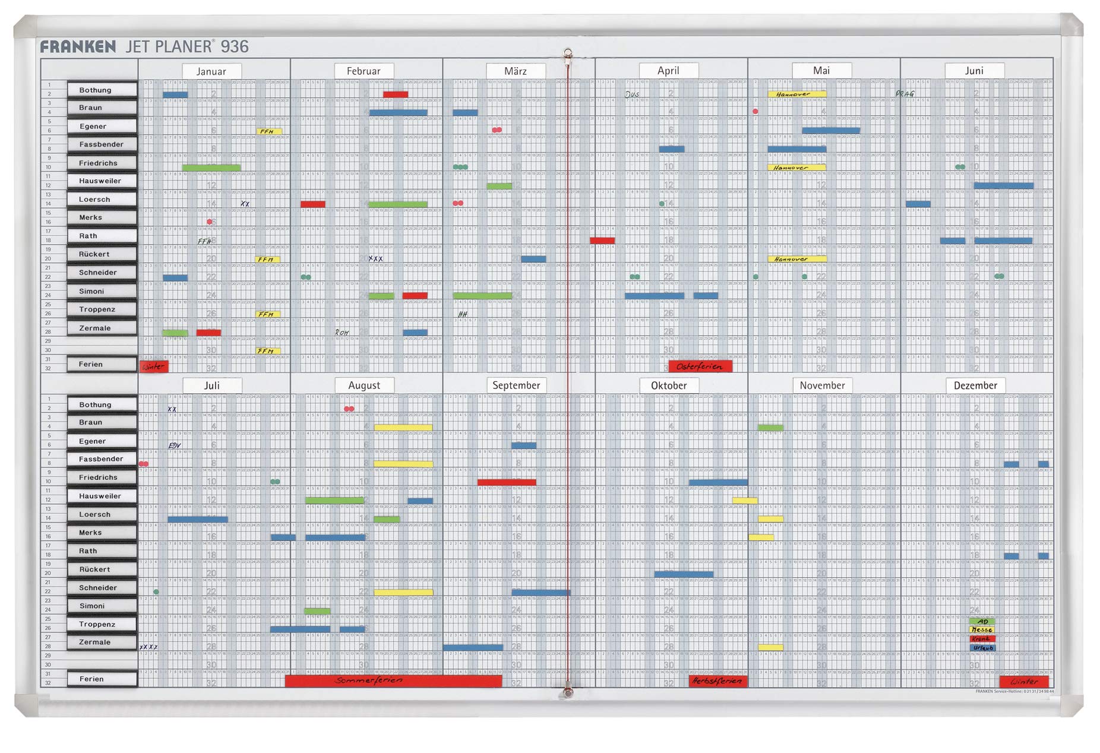Click the Bothung name label beside Januar
Screen dimensions: 1100x753
102,90
